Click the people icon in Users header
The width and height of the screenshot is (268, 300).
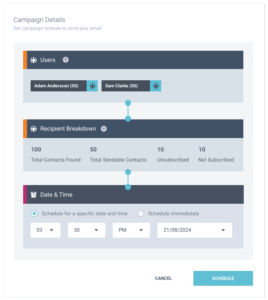coord(34,60)
